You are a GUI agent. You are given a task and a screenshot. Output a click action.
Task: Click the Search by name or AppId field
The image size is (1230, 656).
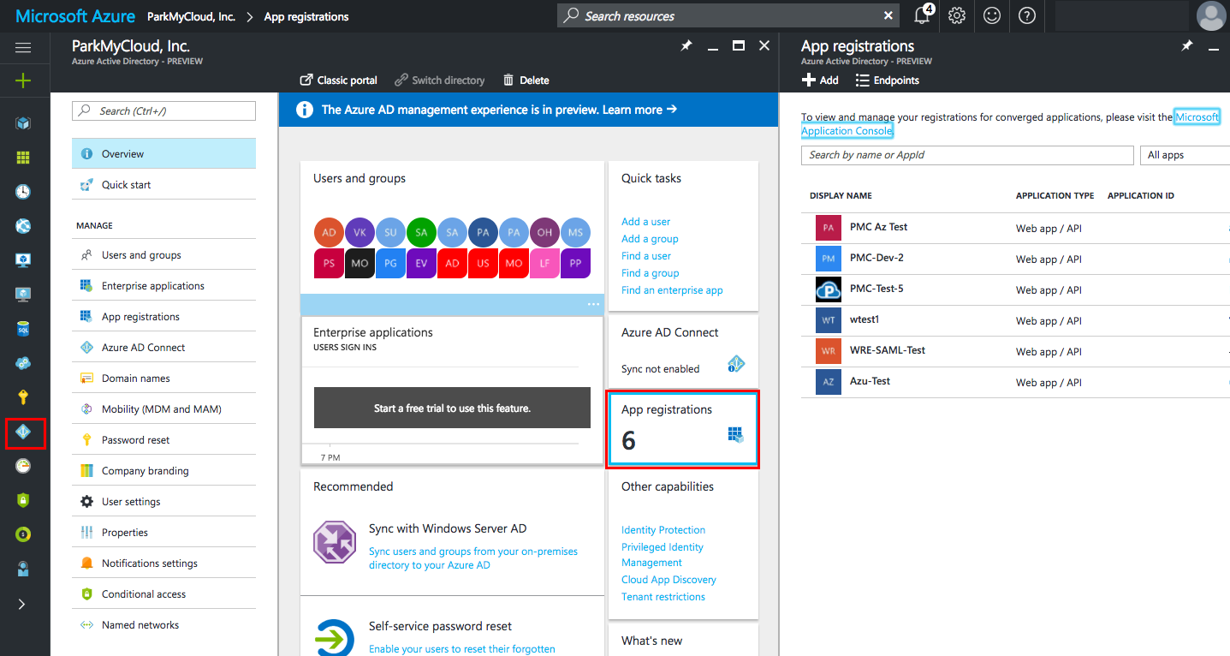click(967, 155)
